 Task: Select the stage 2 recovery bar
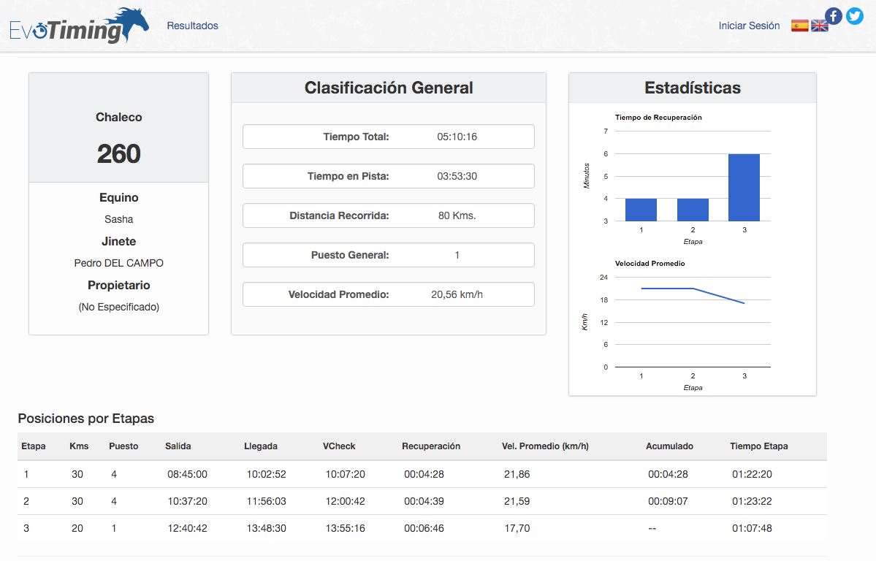pos(693,210)
